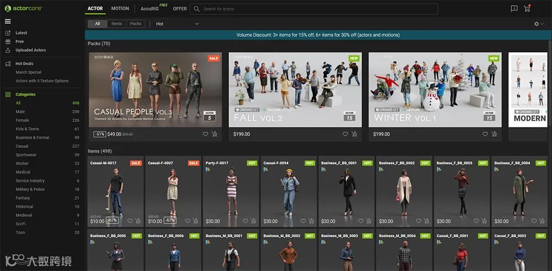Switch to the ACTOR tab
The width and height of the screenshot is (552, 271).
pos(95,8)
